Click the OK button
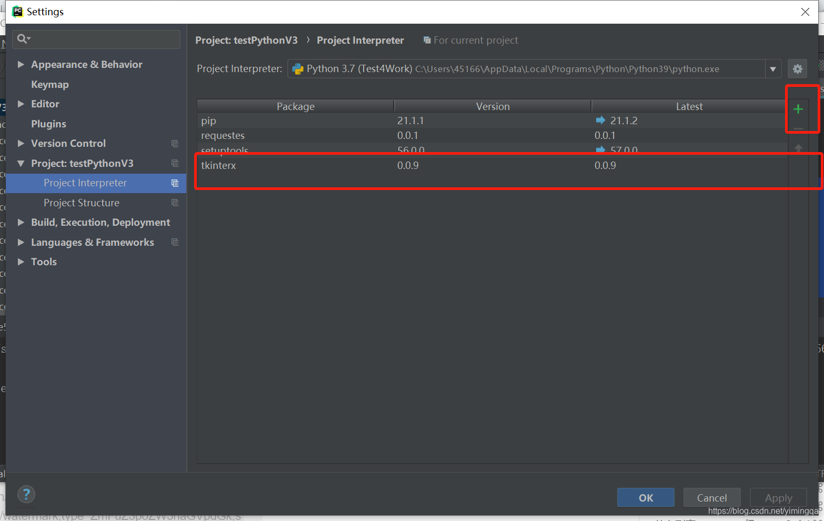824x521 pixels. coord(646,497)
